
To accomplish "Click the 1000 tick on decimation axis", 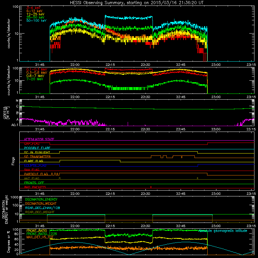I will pos(15,197).
